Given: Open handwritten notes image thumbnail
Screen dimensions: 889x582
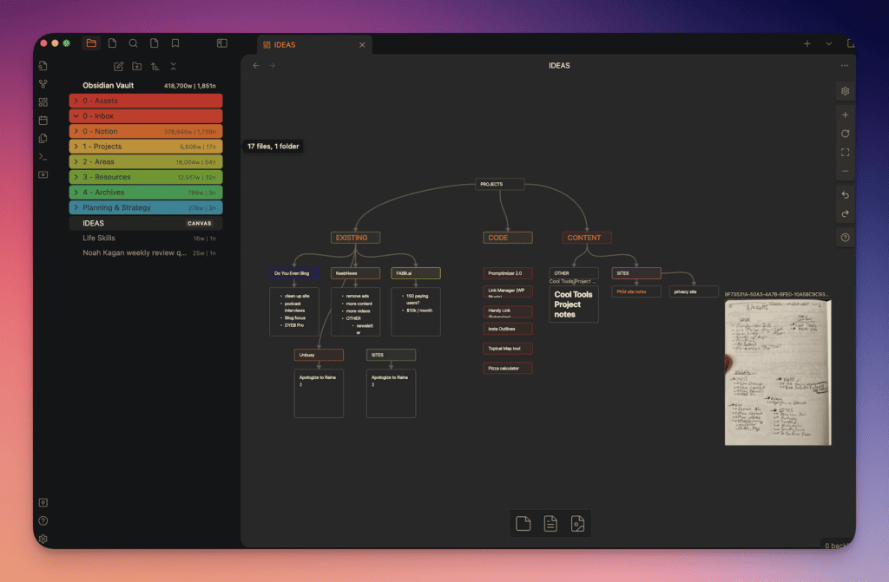Looking at the screenshot, I should 778,373.
